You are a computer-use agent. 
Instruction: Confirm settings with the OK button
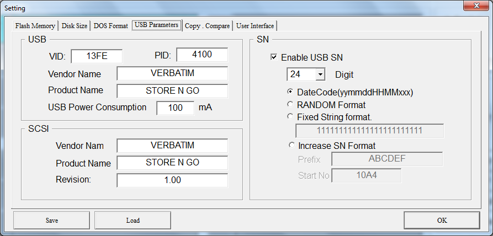tap(442, 221)
